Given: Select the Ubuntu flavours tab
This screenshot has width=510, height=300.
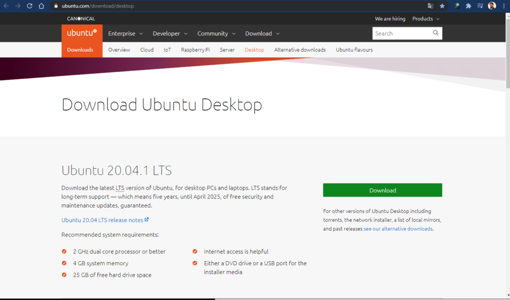Looking at the screenshot, I should click(354, 50).
